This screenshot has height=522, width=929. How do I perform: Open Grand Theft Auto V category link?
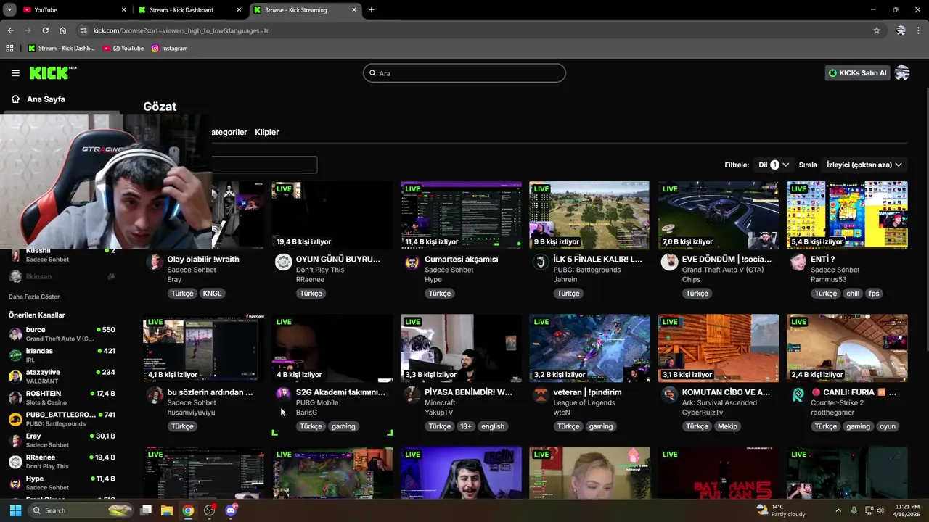click(723, 270)
